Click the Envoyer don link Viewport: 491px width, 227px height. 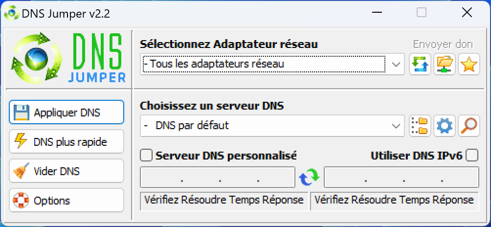point(443,45)
